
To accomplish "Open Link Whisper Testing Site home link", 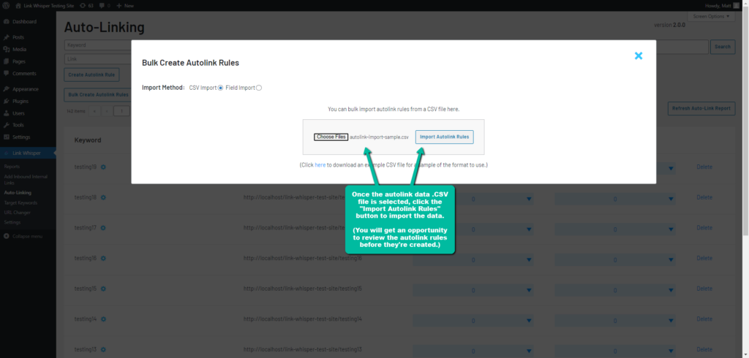I will (x=45, y=6).
